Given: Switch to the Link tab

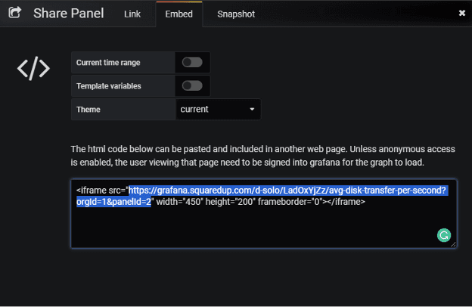Looking at the screenshot, I should (132, 14).
